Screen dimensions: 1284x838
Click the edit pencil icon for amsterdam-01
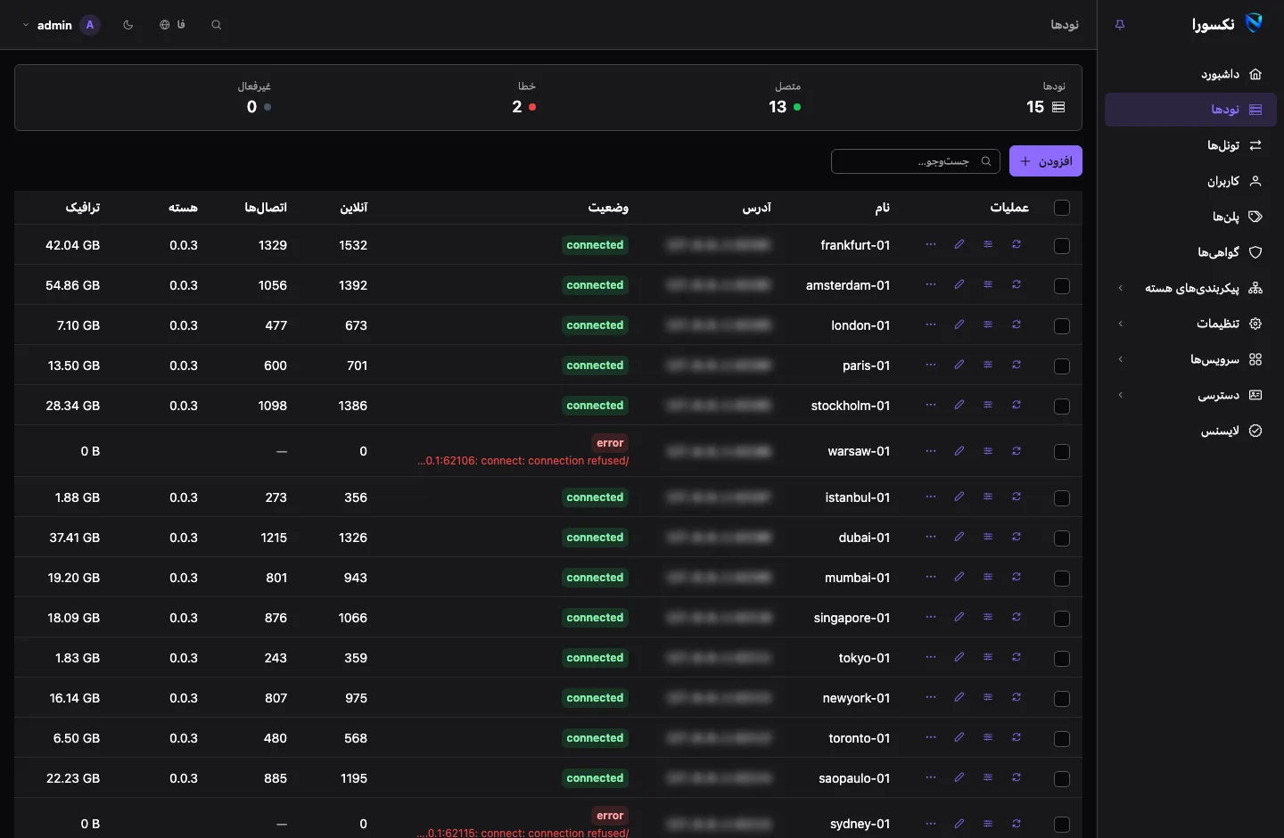tap(959, 284)
